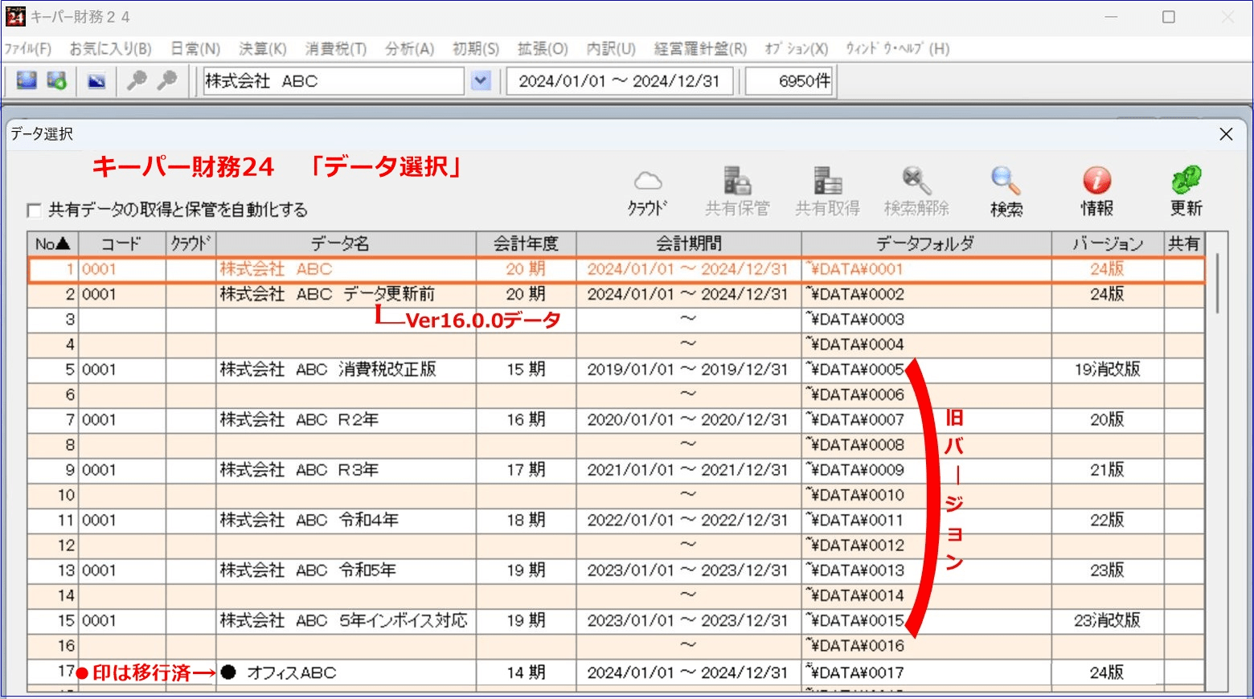Click the 6950件 count field
Screen dimensions: 1254x699
(x=789, y=81)
